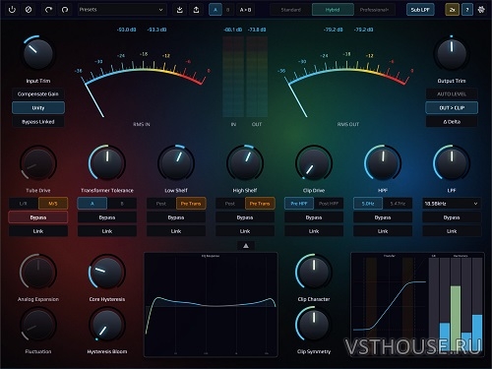The height and width of the screenshot is (369, 492).
Task: Toggle 2x oversampling button
Action: point(452,10)
